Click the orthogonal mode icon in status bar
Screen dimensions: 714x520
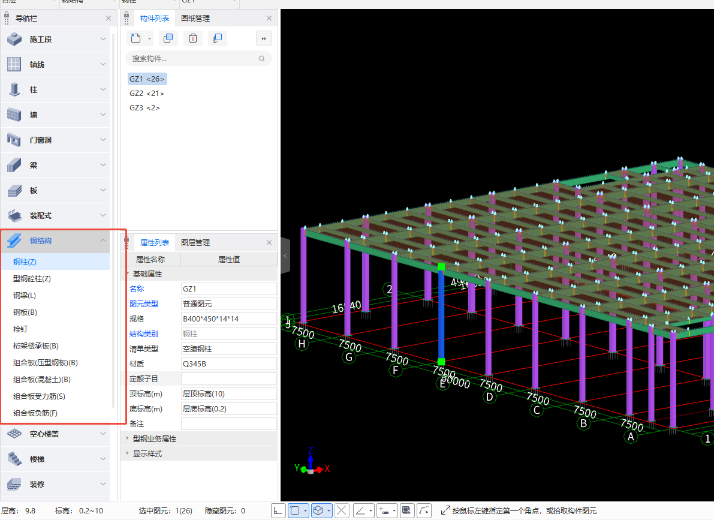278,510
